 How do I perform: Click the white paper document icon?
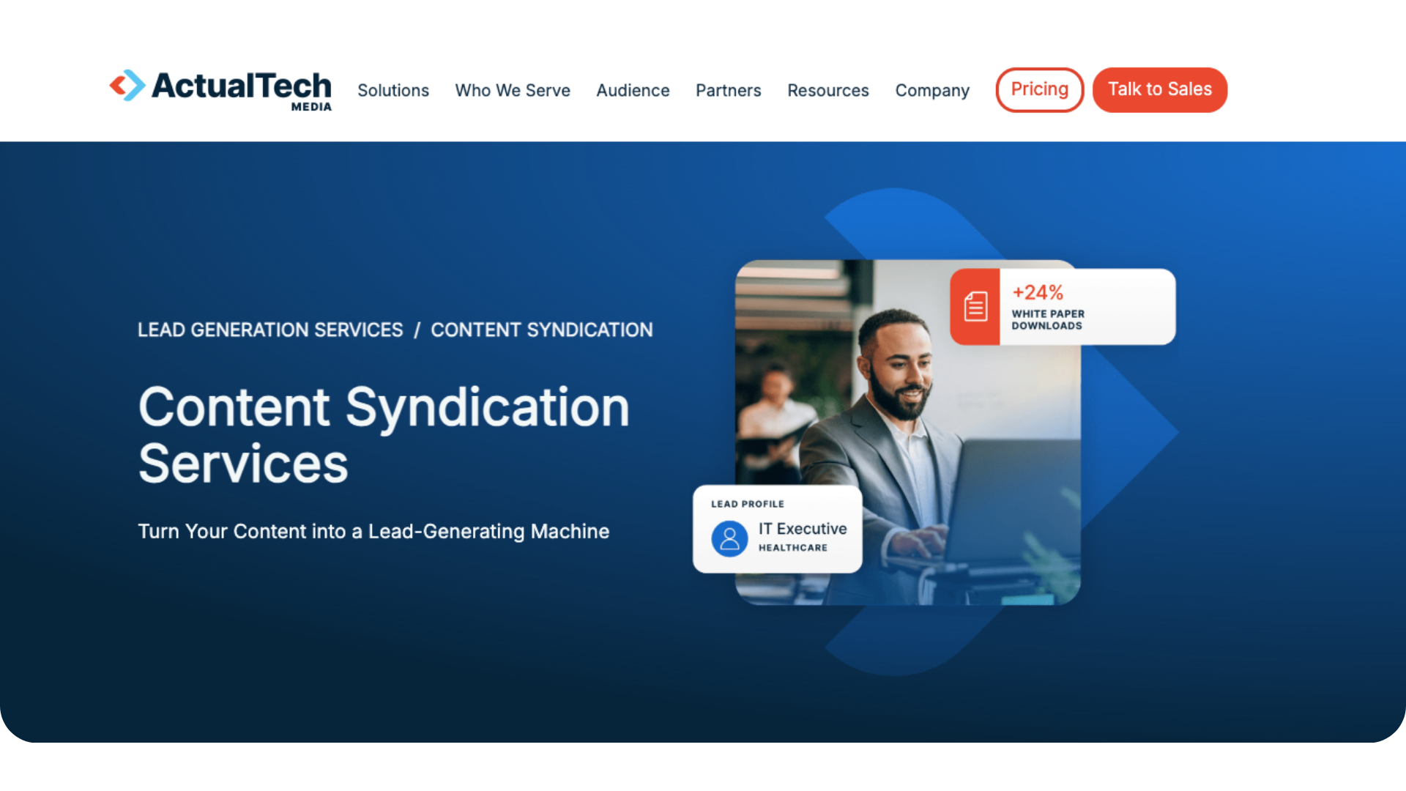coord(975,307)
